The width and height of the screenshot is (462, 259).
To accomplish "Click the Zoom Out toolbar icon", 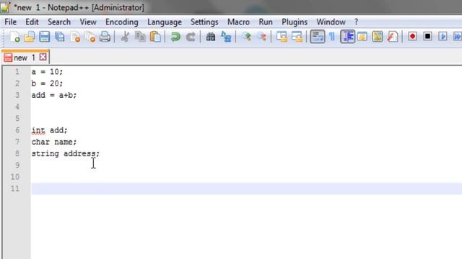I will click(x=261, y=37).
